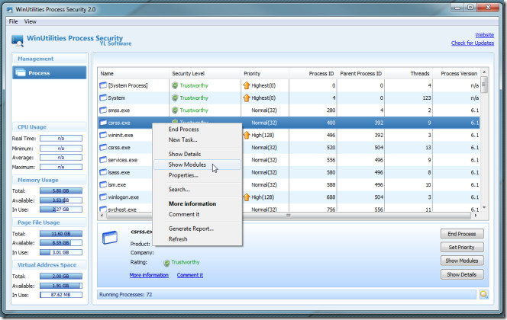507x320 pixels.
Task: Click the winlogon.exe process icon
Action: [x=103, y=197]
